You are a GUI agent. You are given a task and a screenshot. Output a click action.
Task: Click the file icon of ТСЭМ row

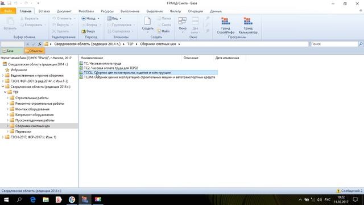coord(81,77)
